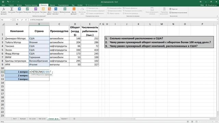Open the Watch Window
The image size is (219, 123).
tap(152, 11)
